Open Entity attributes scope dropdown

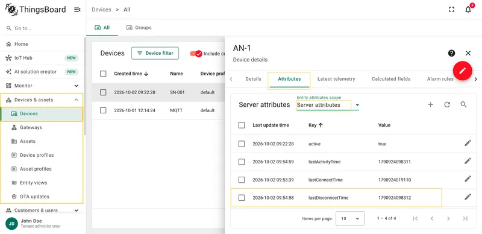pyautogui.click(x=328, y=105)
